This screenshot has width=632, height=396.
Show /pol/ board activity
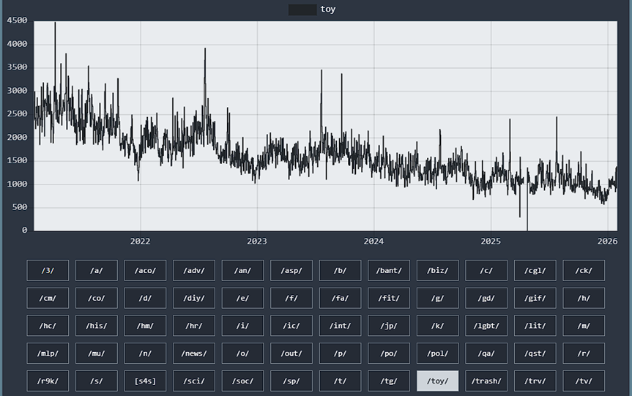click(438, 354)
